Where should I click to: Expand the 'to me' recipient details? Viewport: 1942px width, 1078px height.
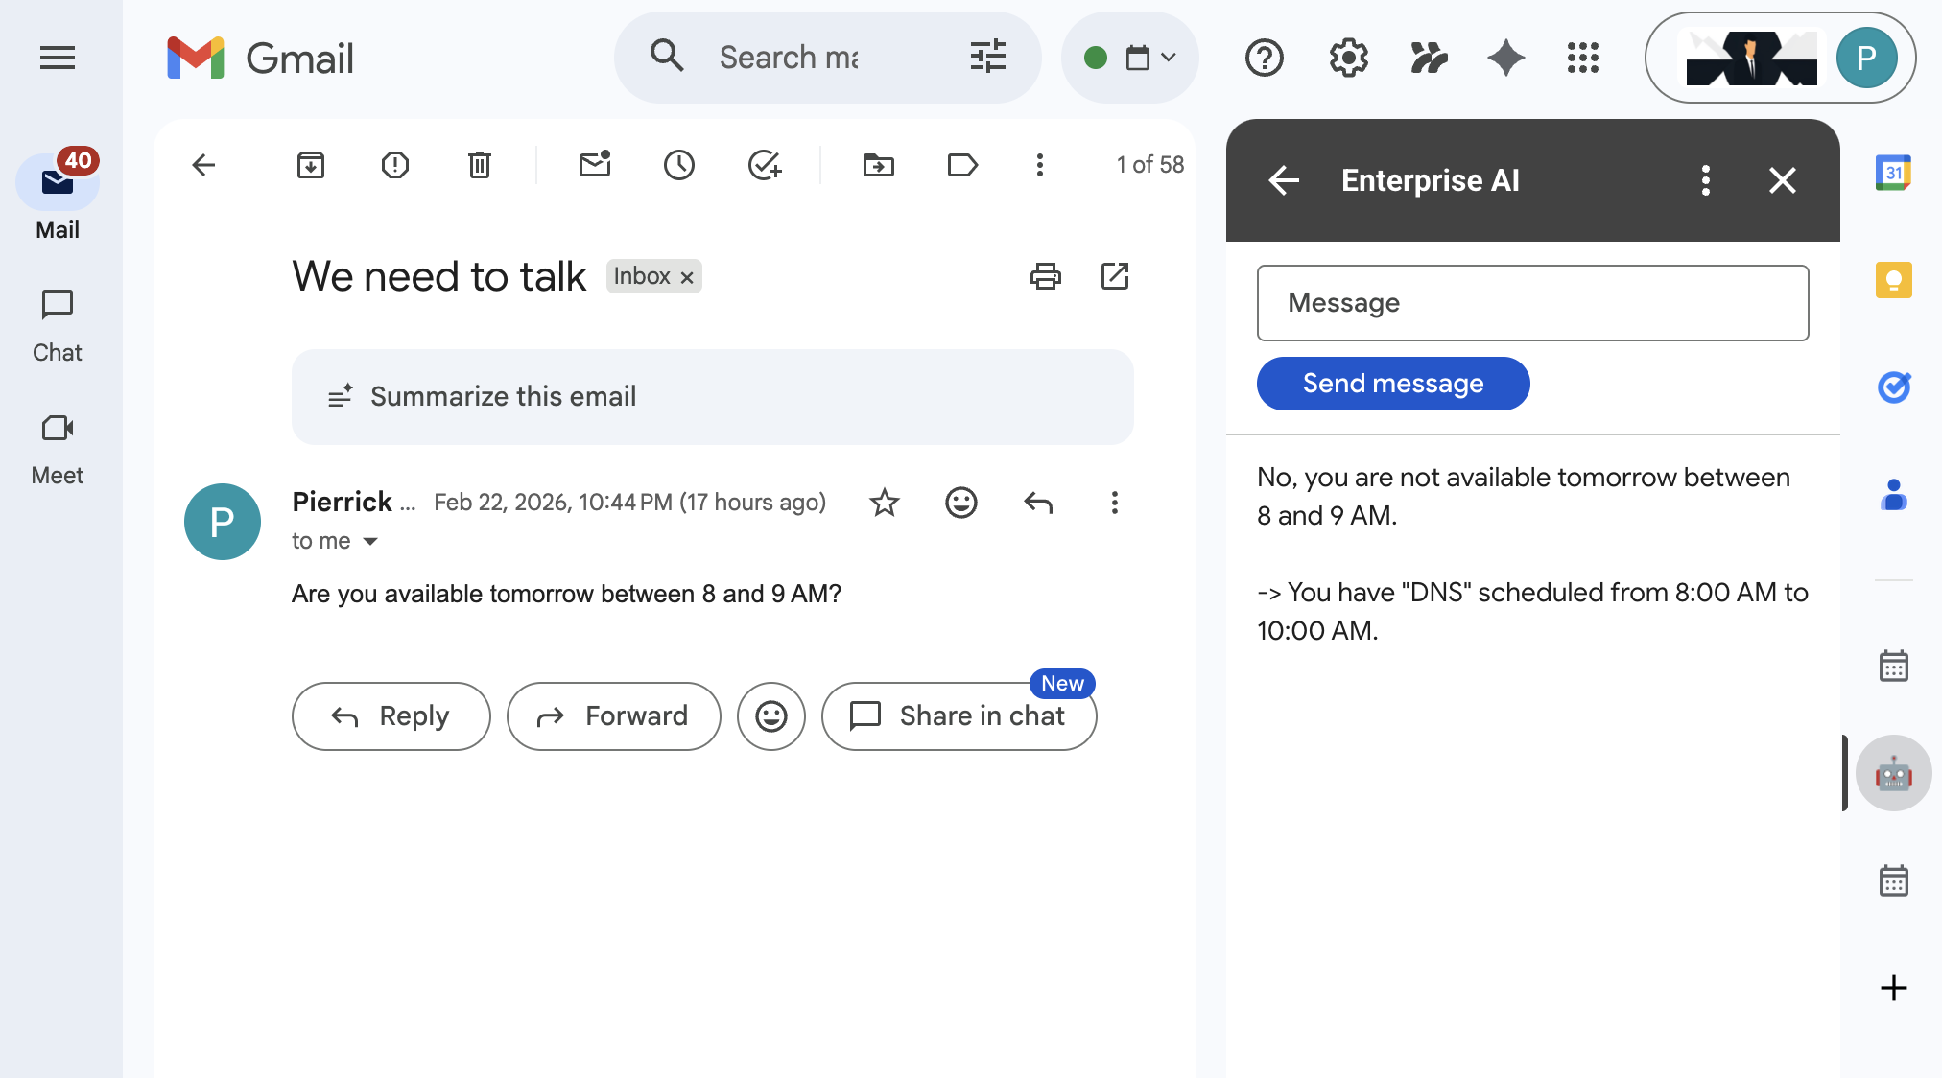click(370, 542)
